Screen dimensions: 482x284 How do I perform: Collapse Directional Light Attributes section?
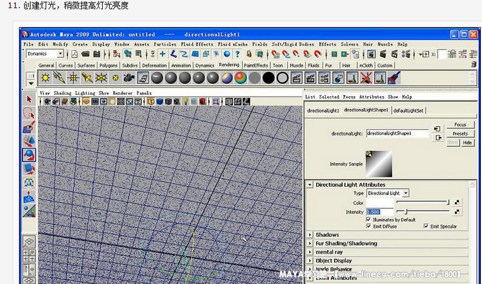[x=310, y=184]
